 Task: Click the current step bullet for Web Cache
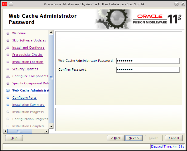[x=8, y=91]
